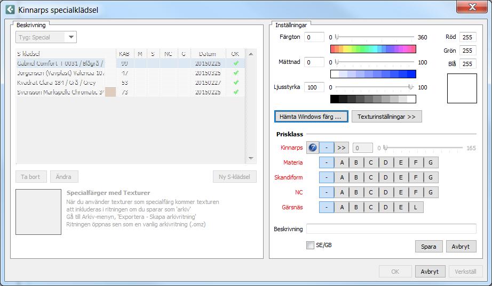This screenshot has height=286, width=492.
Task: Click the back arrow icon beside Kinnarps specialklädsel
Action: pos(10,10)
